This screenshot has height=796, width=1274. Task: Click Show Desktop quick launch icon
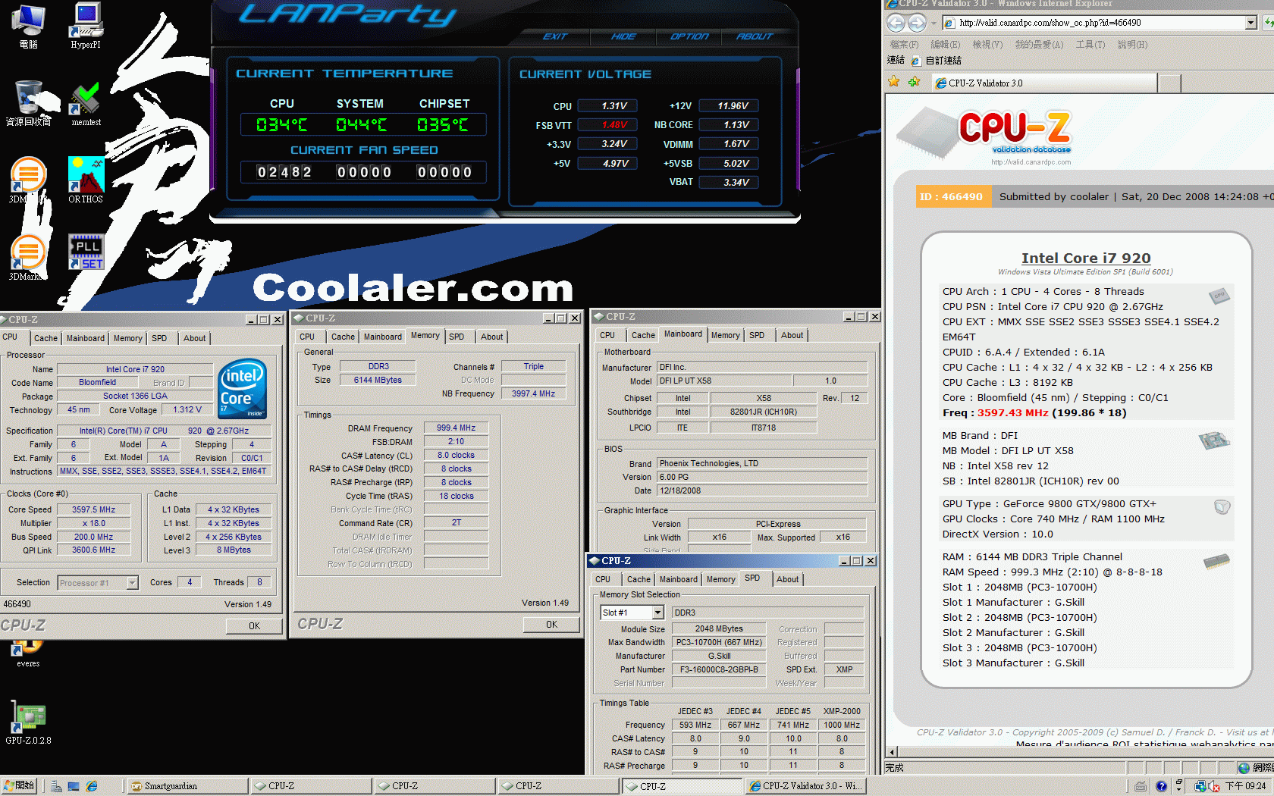pyautogui.click(x=74, y=786)
